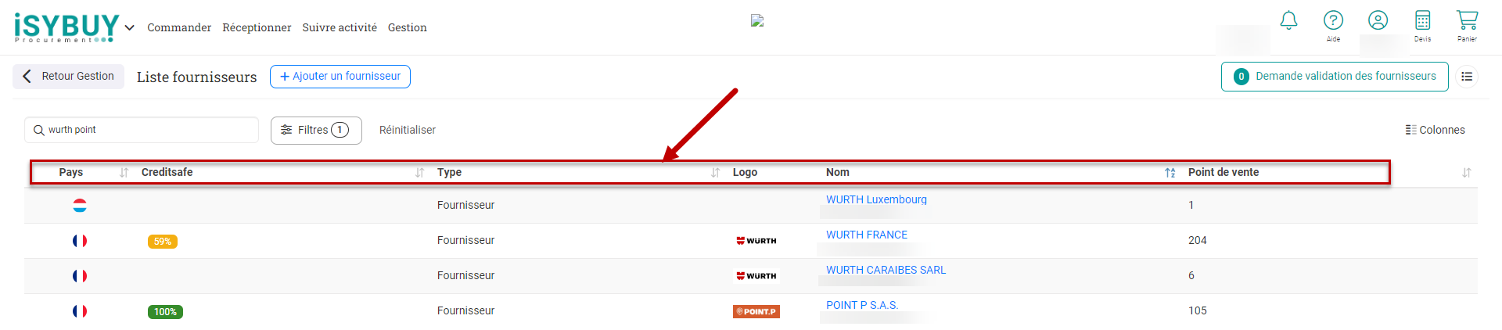Go back with Retour Gestion button
This screenshot has height=330, width=1502.
[68, 76]
